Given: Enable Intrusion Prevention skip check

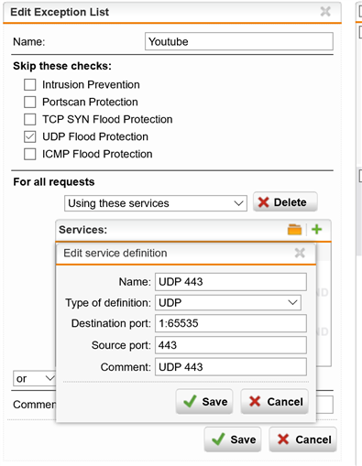Looking at the screenshot, I should 30,84.
